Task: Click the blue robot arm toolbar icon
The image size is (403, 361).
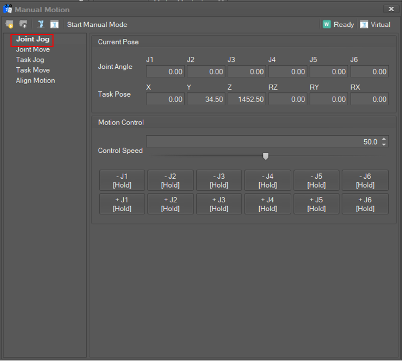Action: point(41,25)
